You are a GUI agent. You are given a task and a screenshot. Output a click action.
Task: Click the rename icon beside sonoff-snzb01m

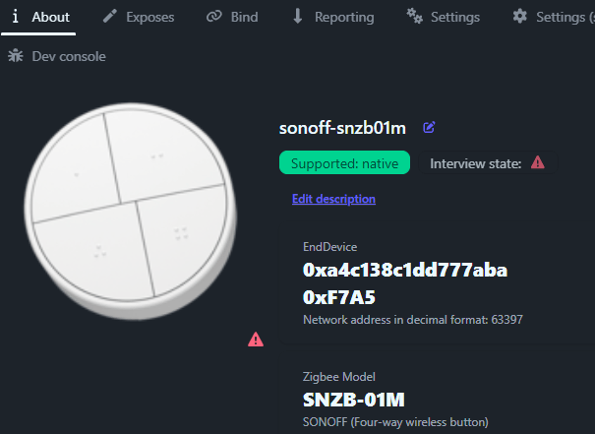click(x=429, y=127)
